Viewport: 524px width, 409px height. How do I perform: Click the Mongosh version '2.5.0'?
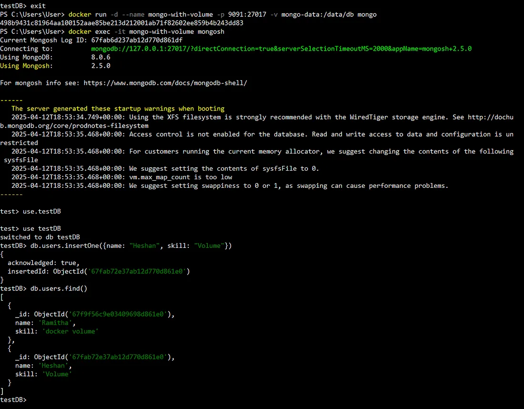pyautogui.click(x=101, y=66)
